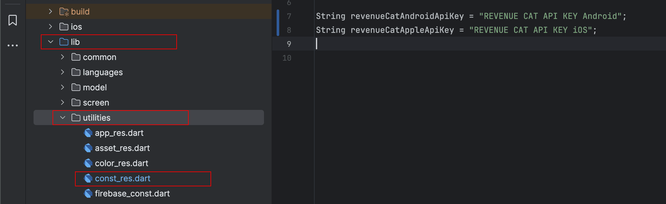
Task: Click the Dart icon beside firebase_const.dart
Action: tap(88, 194)
